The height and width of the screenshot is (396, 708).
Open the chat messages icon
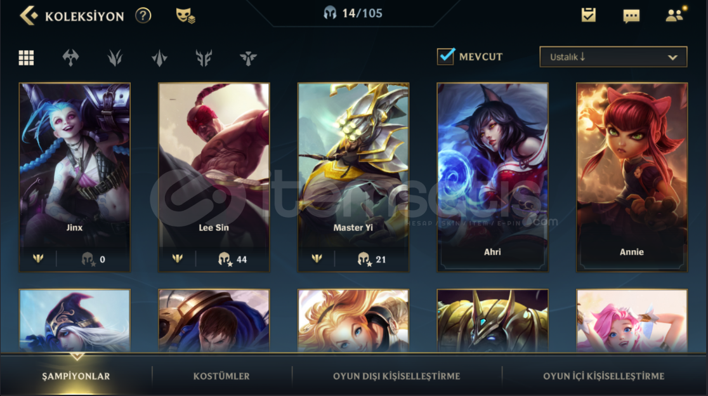point(631,16)
